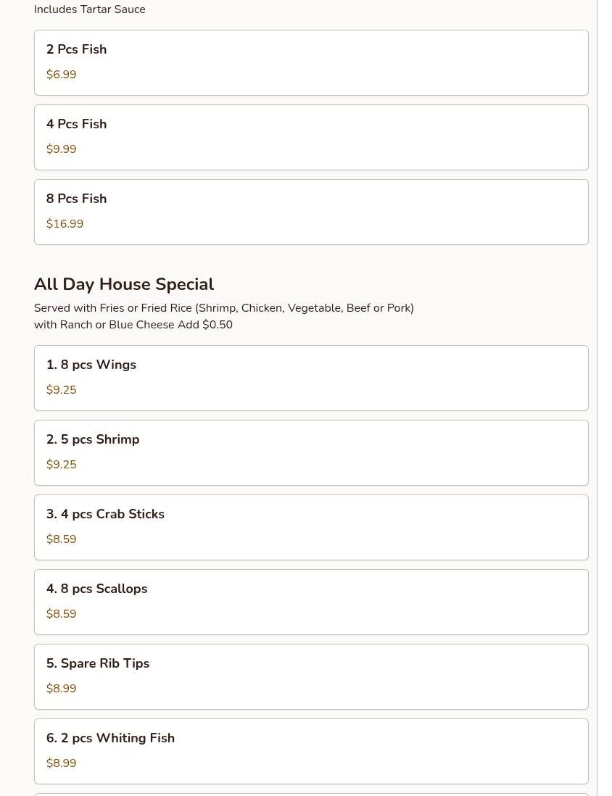Open the 8 Pcs Fish item

point(311,212)
